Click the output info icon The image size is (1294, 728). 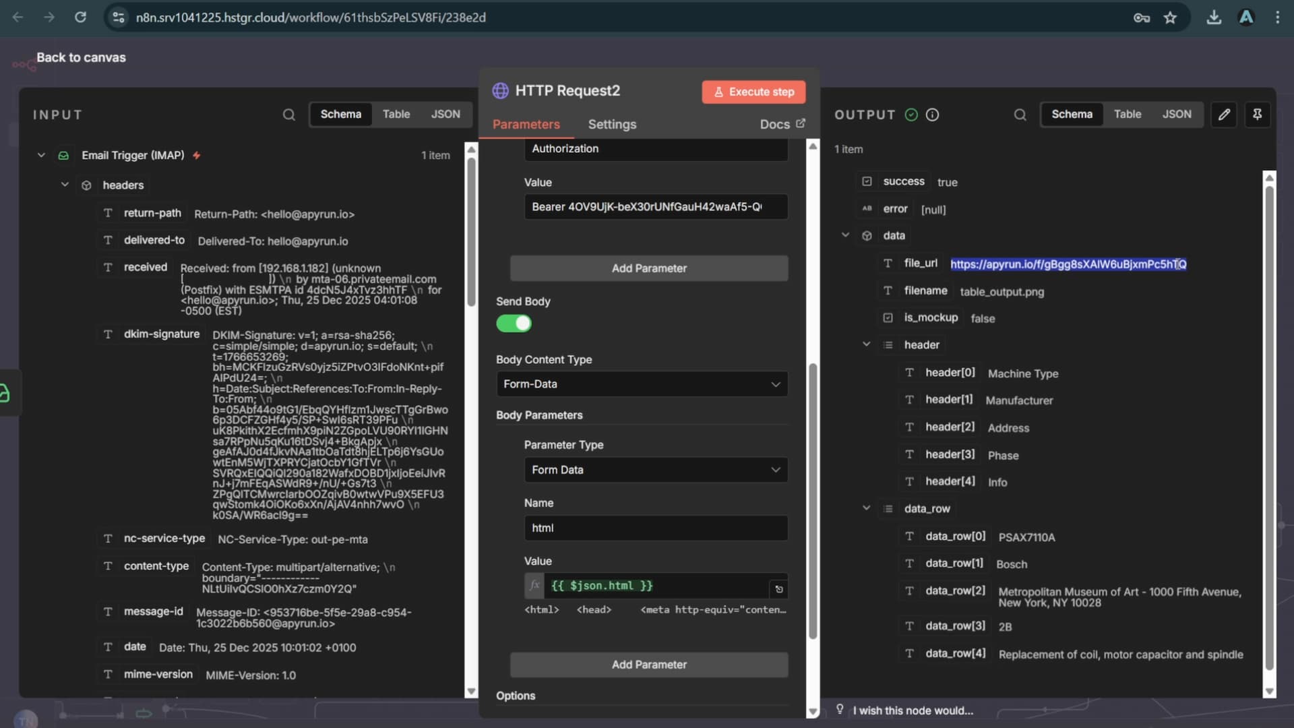pos(932,115)
